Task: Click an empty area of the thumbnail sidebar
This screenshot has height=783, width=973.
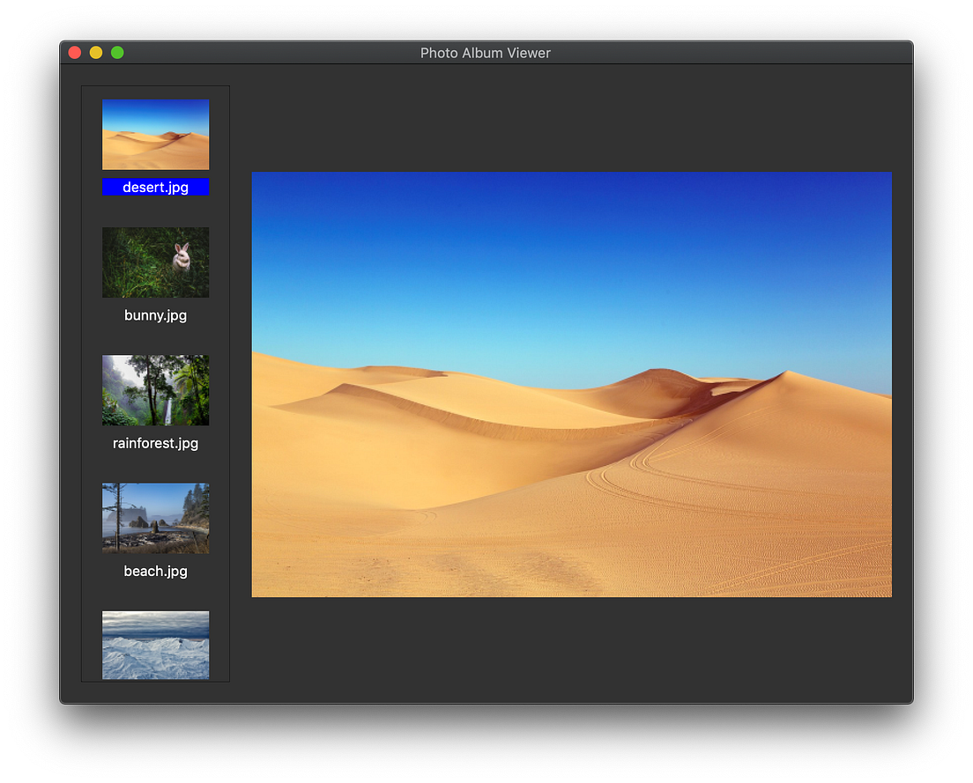Action: 155,211
